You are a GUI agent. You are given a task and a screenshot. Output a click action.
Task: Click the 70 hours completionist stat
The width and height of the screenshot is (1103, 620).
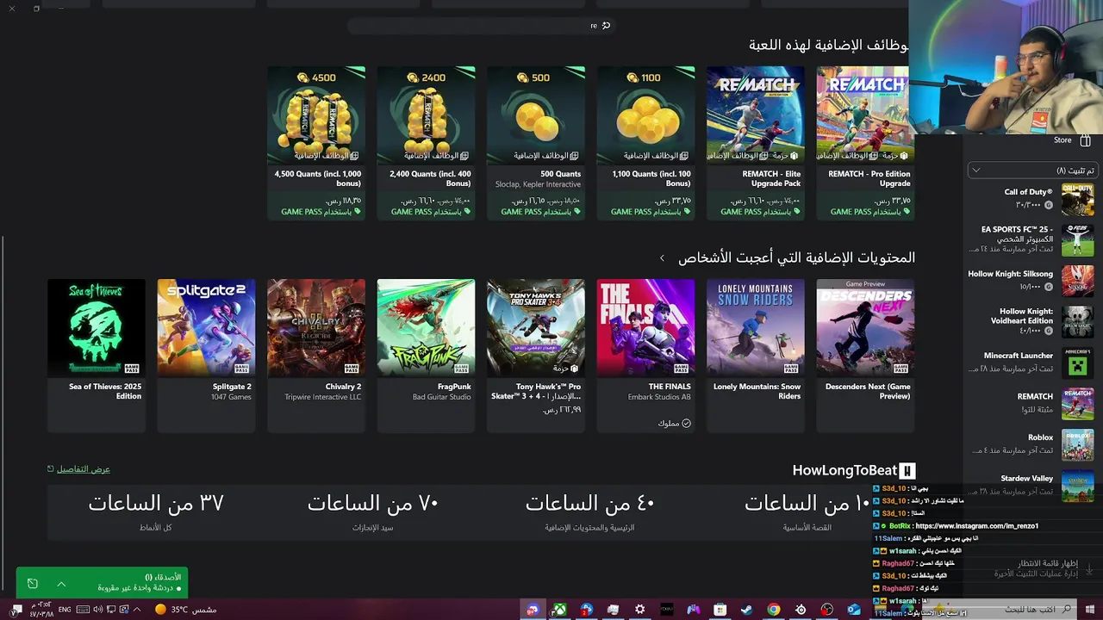373,512
